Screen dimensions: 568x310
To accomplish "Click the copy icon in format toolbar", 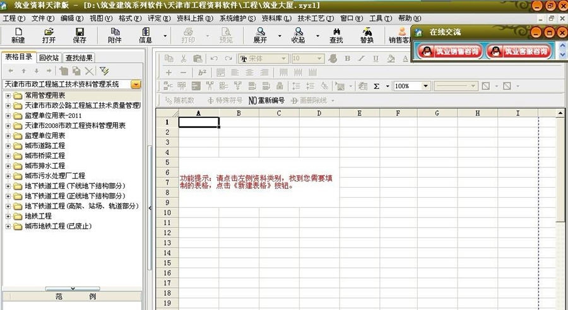I will tap(169, 58).
